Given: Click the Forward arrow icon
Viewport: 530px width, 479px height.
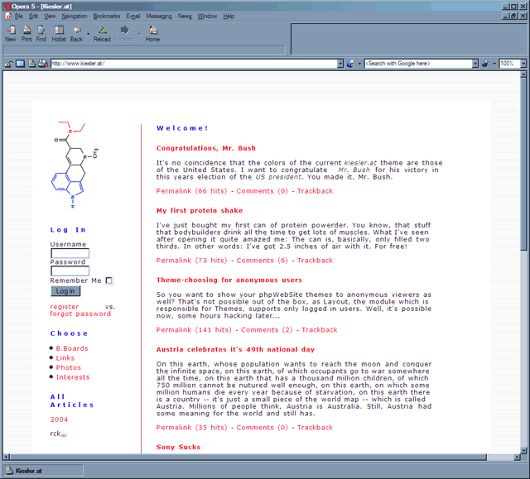Looking at the screenshot, I should (124, 31).
